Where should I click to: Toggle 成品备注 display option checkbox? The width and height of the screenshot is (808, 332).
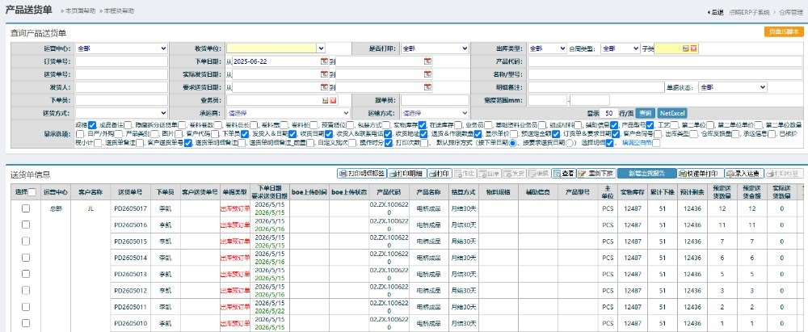tap(126, 124)
